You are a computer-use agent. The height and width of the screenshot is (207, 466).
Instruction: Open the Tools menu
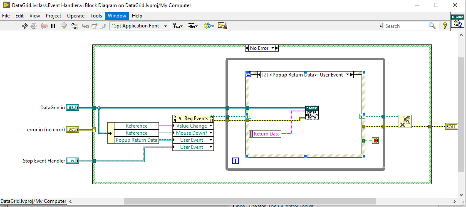click(96, 16)
